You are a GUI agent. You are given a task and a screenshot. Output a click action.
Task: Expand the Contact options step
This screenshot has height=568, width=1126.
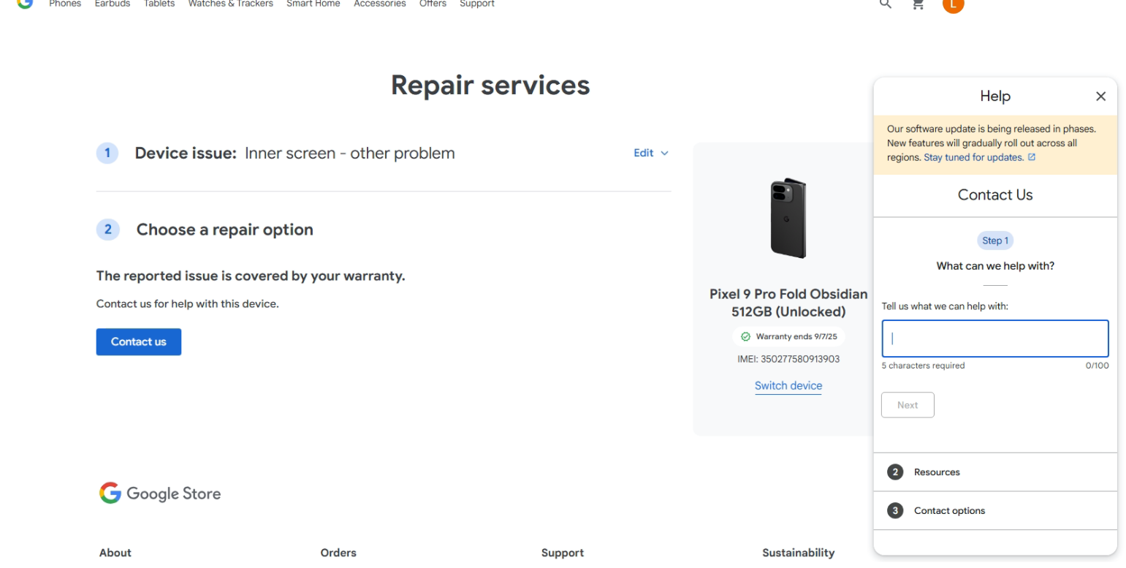point(995,511)
